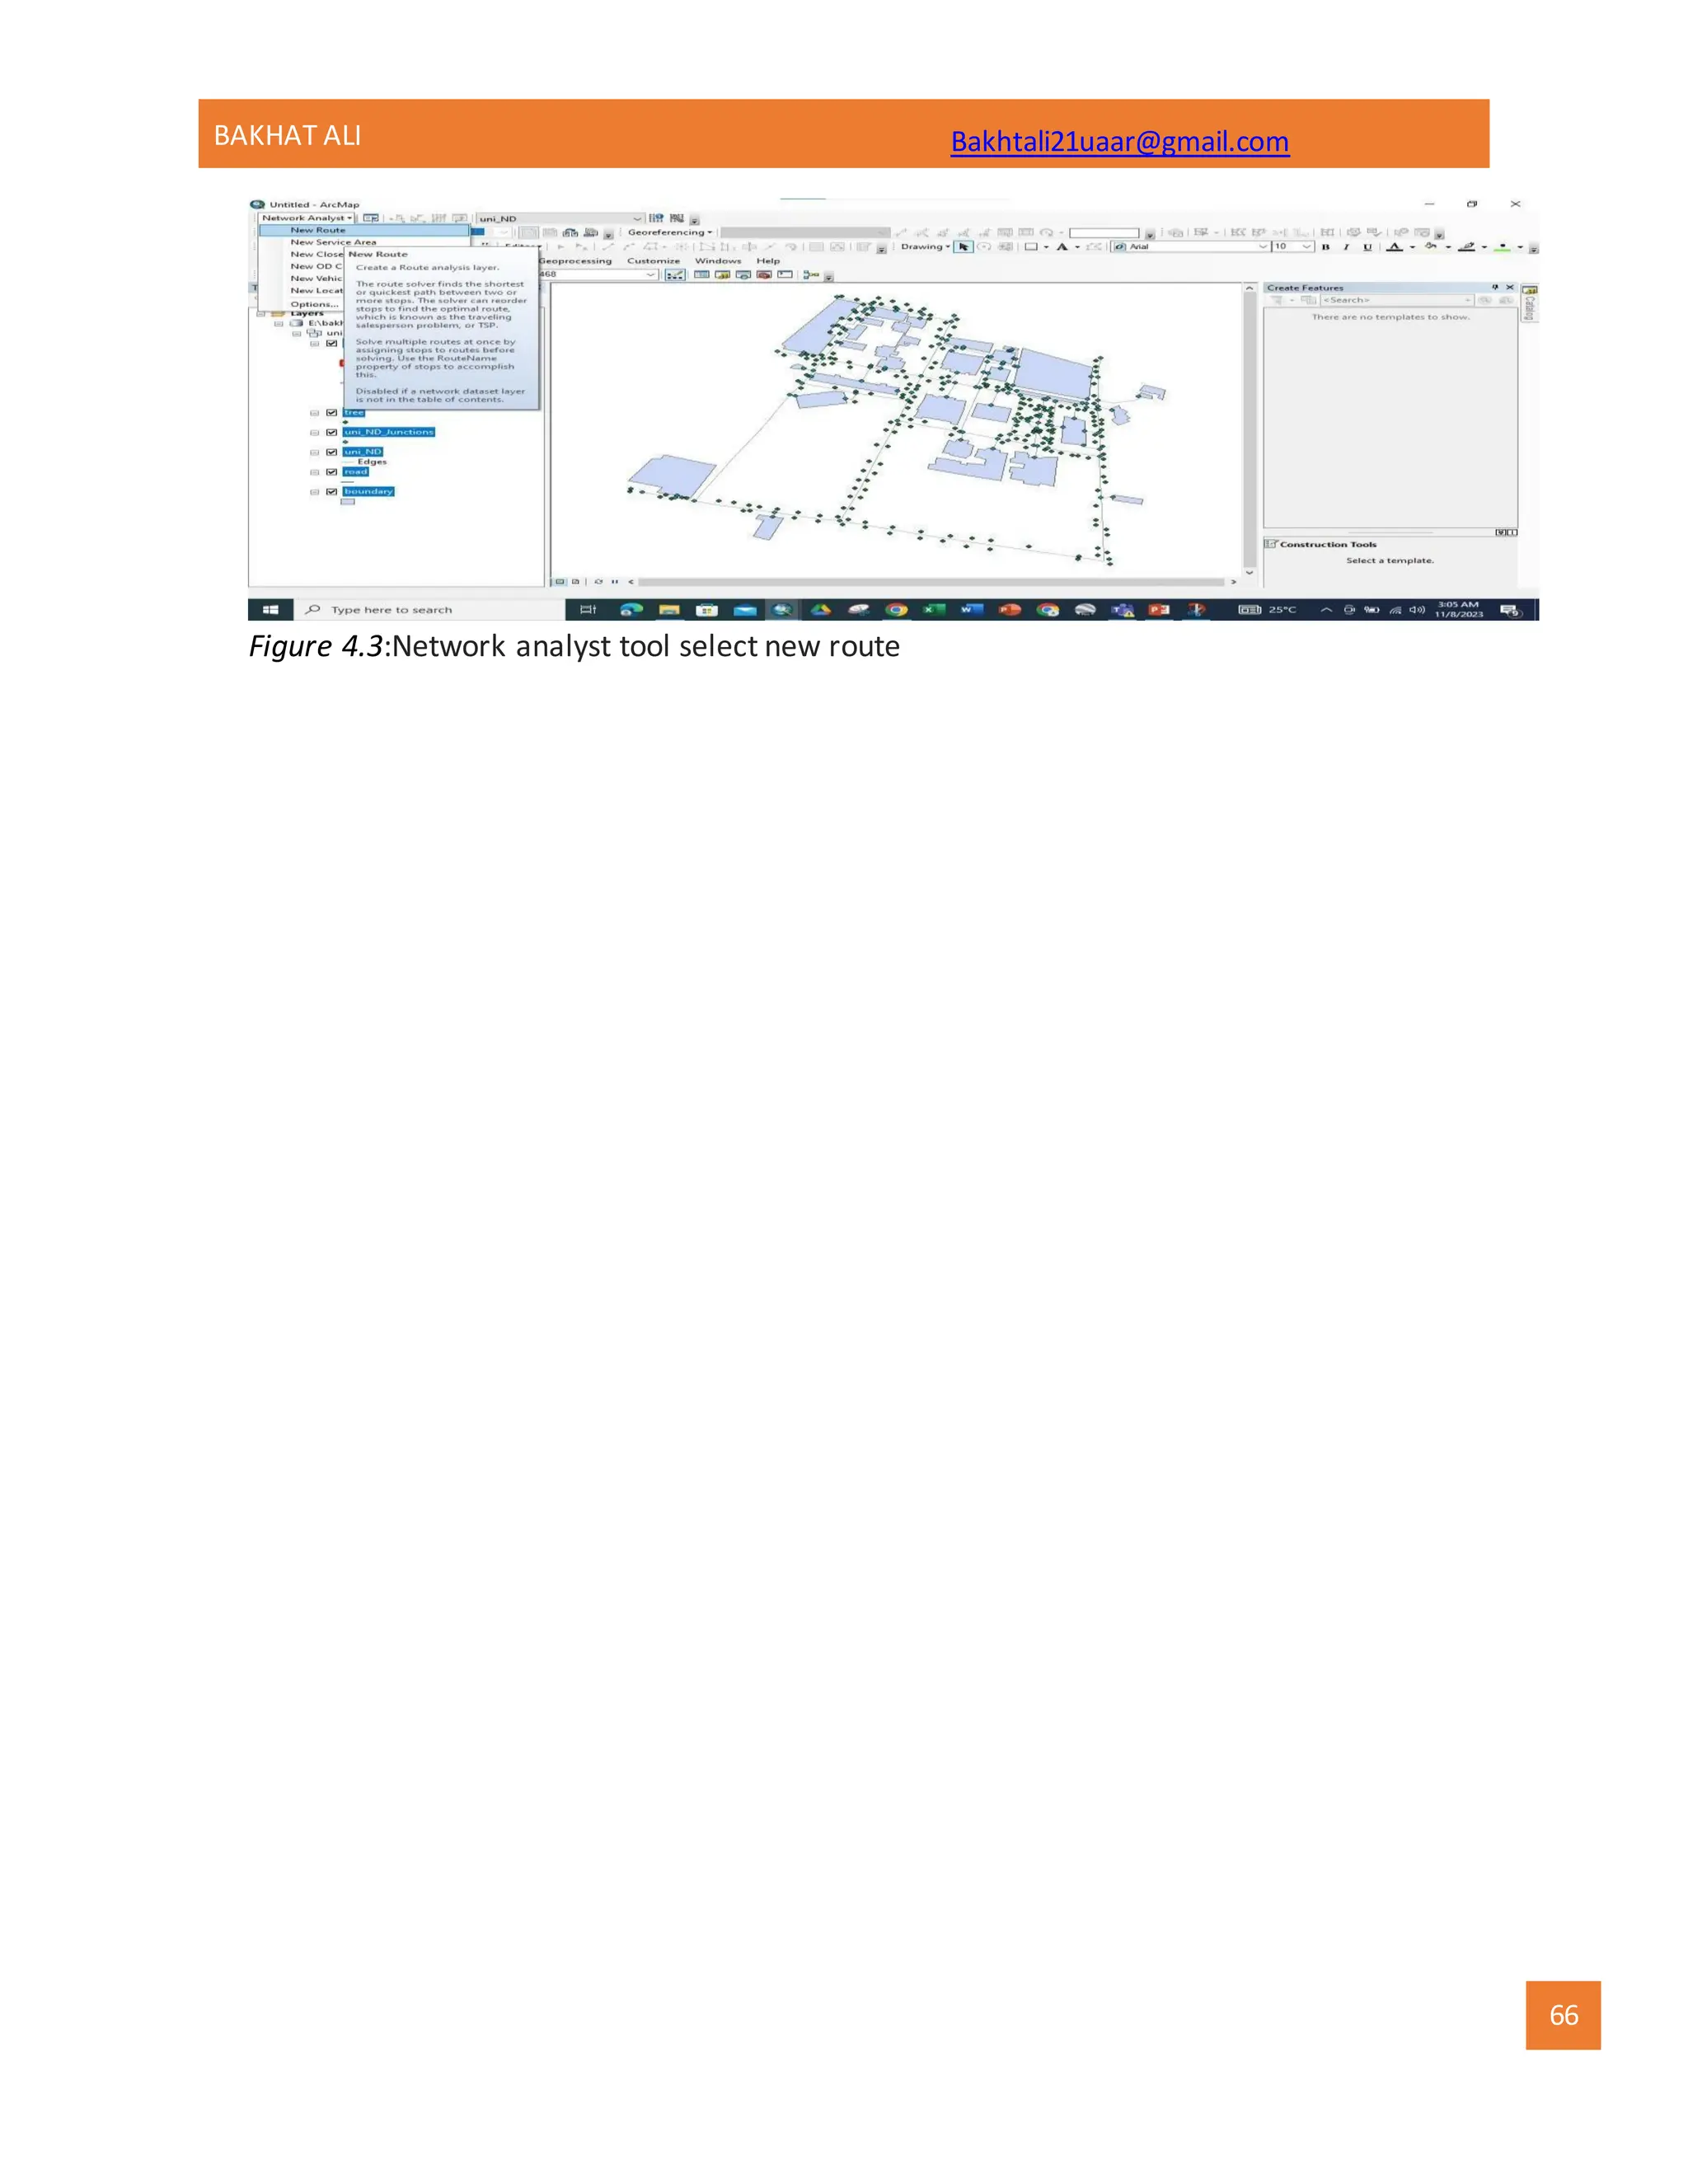Collapse the road layer expander
This screenshot has width=1688, height=2184.
[x=315, y=472]
